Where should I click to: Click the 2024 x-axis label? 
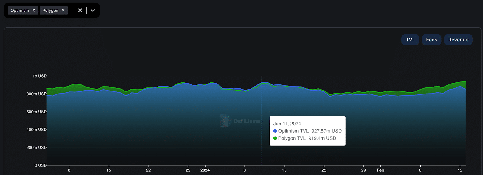tap(205, 170)
